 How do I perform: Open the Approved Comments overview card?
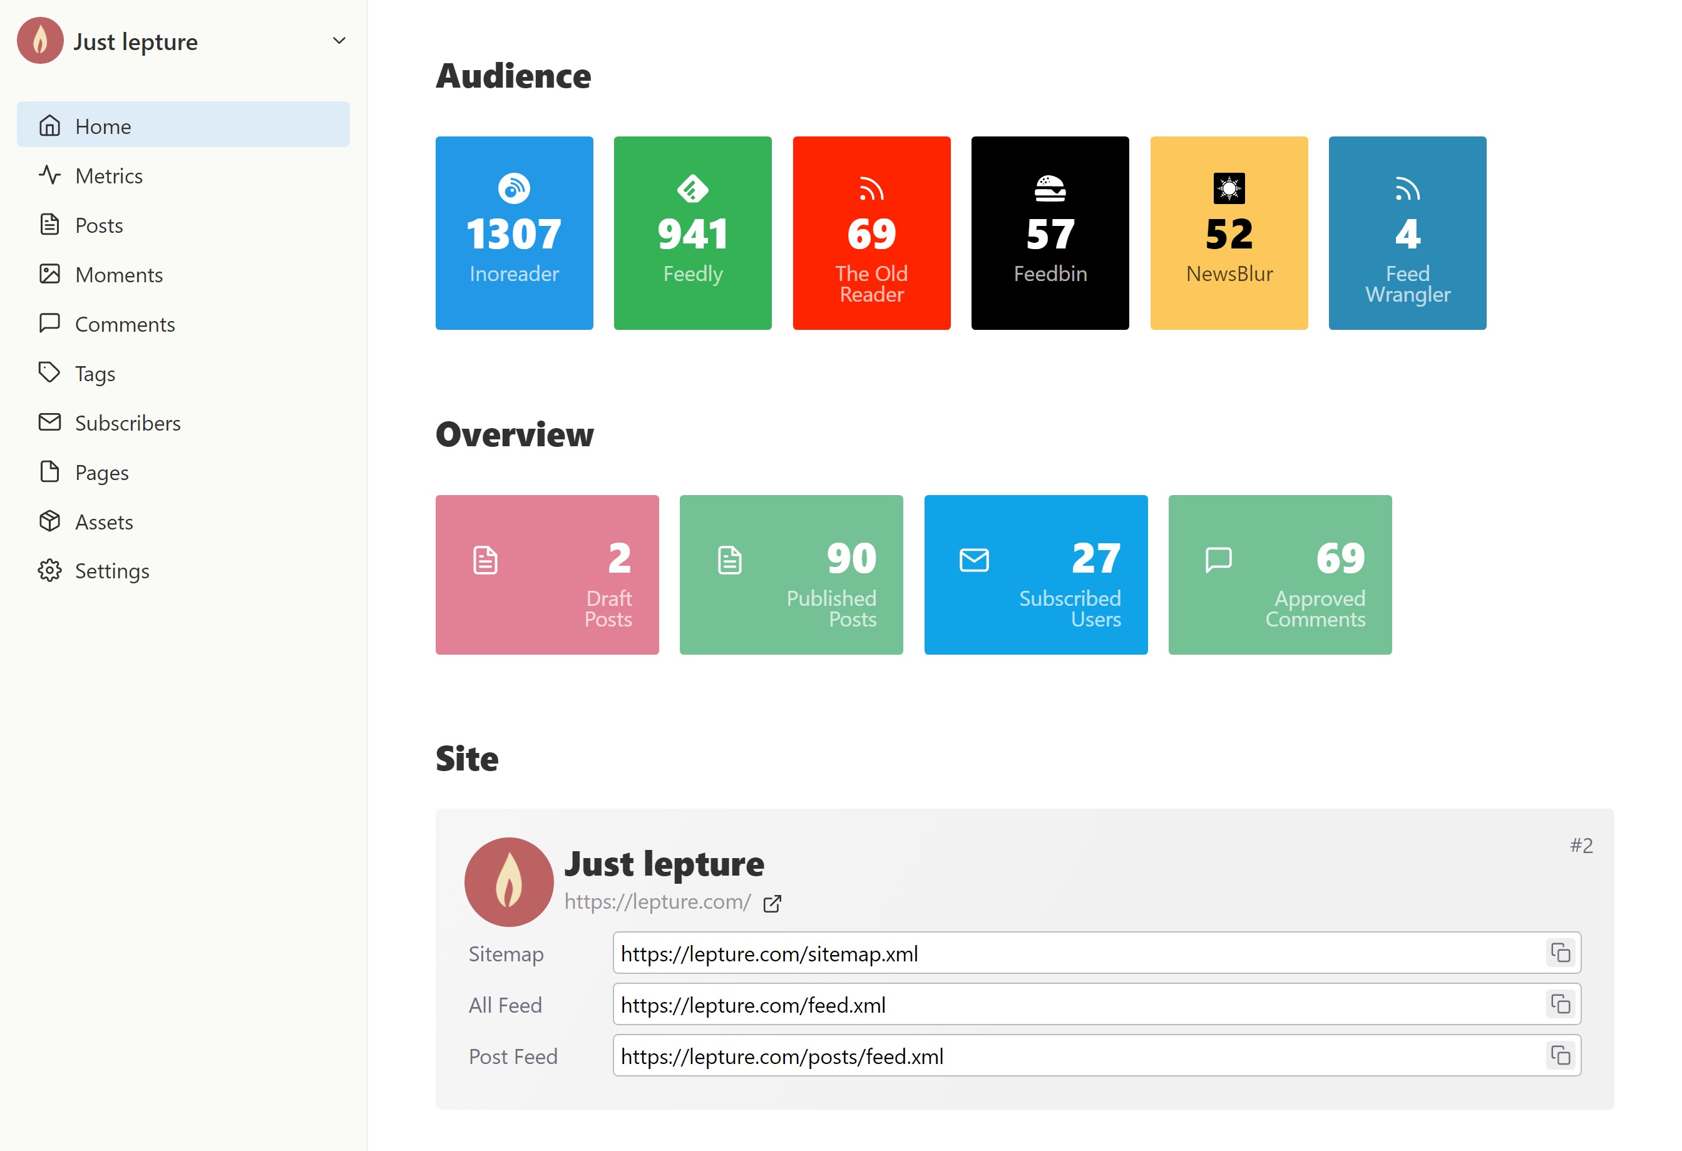(x=1279, y=575)
